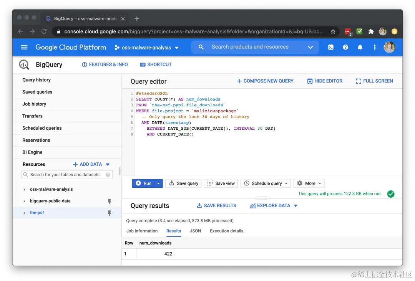Open the More options dropdown

[309, 183]
